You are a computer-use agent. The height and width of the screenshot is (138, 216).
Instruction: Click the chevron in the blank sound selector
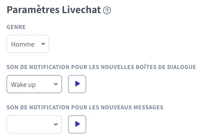(56, 124)
